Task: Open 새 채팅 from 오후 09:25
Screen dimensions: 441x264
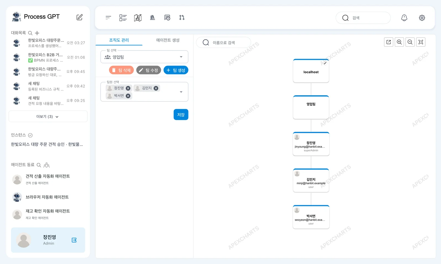Action: click(49, 101)
